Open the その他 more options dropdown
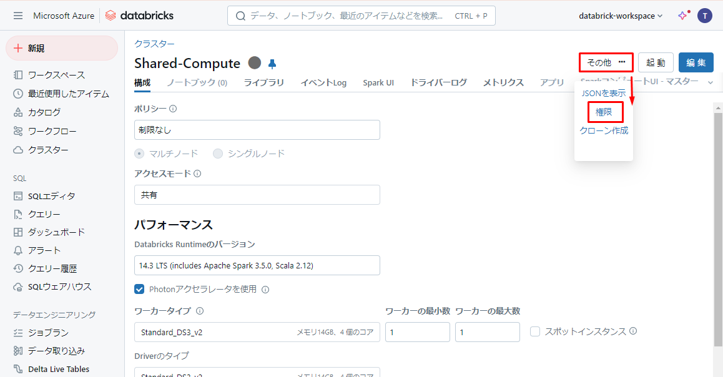723x377 pixels. pos(606,62)
